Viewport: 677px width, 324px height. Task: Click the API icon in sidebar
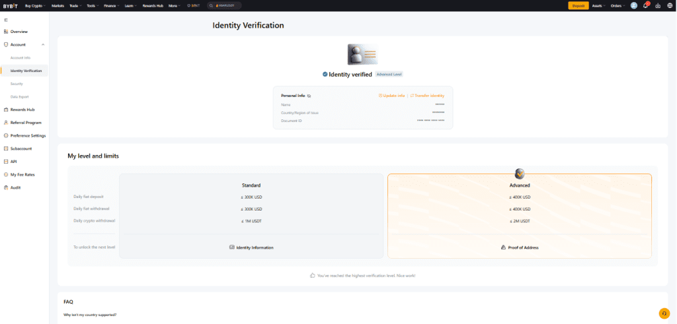pyautogui.click(x=5, y=161)
